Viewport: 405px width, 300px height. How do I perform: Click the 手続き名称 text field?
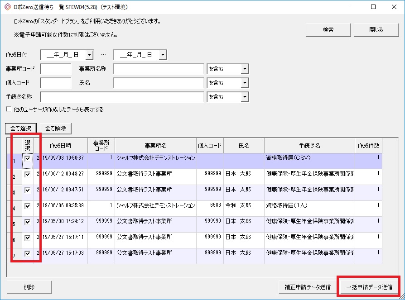(x=122, y=97)
